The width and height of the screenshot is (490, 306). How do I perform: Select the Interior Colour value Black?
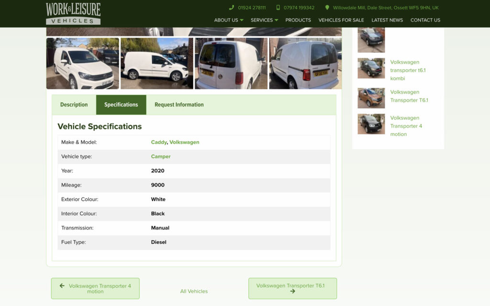157,214
